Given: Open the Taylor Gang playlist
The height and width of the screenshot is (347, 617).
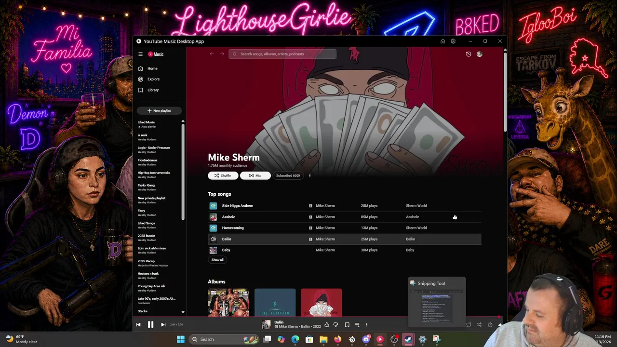Looking at the screenshot, I should click(x=146, y=186).
